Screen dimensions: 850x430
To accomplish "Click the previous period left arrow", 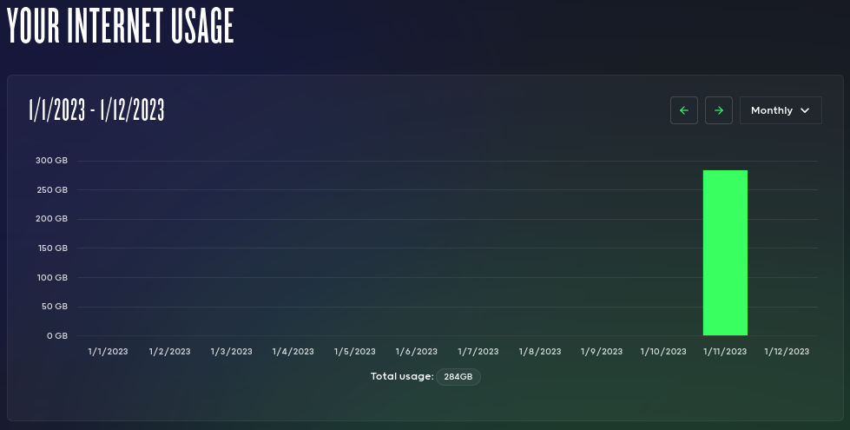I will [x=683, y=110].
